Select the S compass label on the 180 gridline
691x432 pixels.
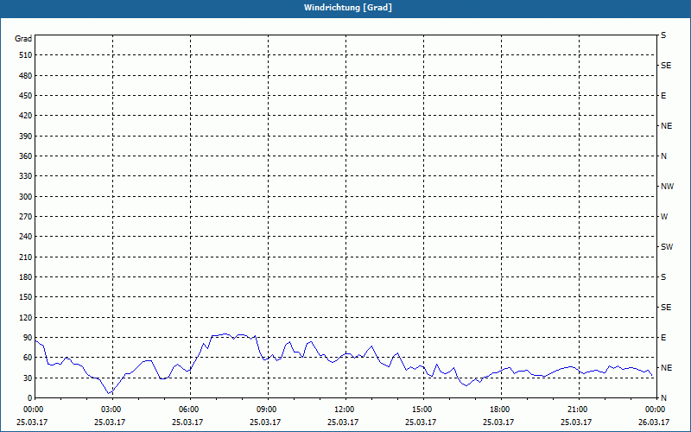(x=663, y=277)
